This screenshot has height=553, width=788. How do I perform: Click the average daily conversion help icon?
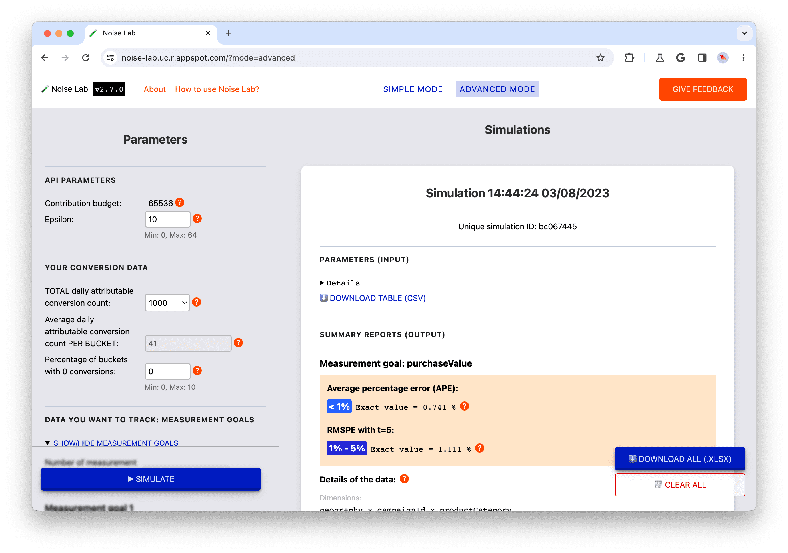(239, 343)
